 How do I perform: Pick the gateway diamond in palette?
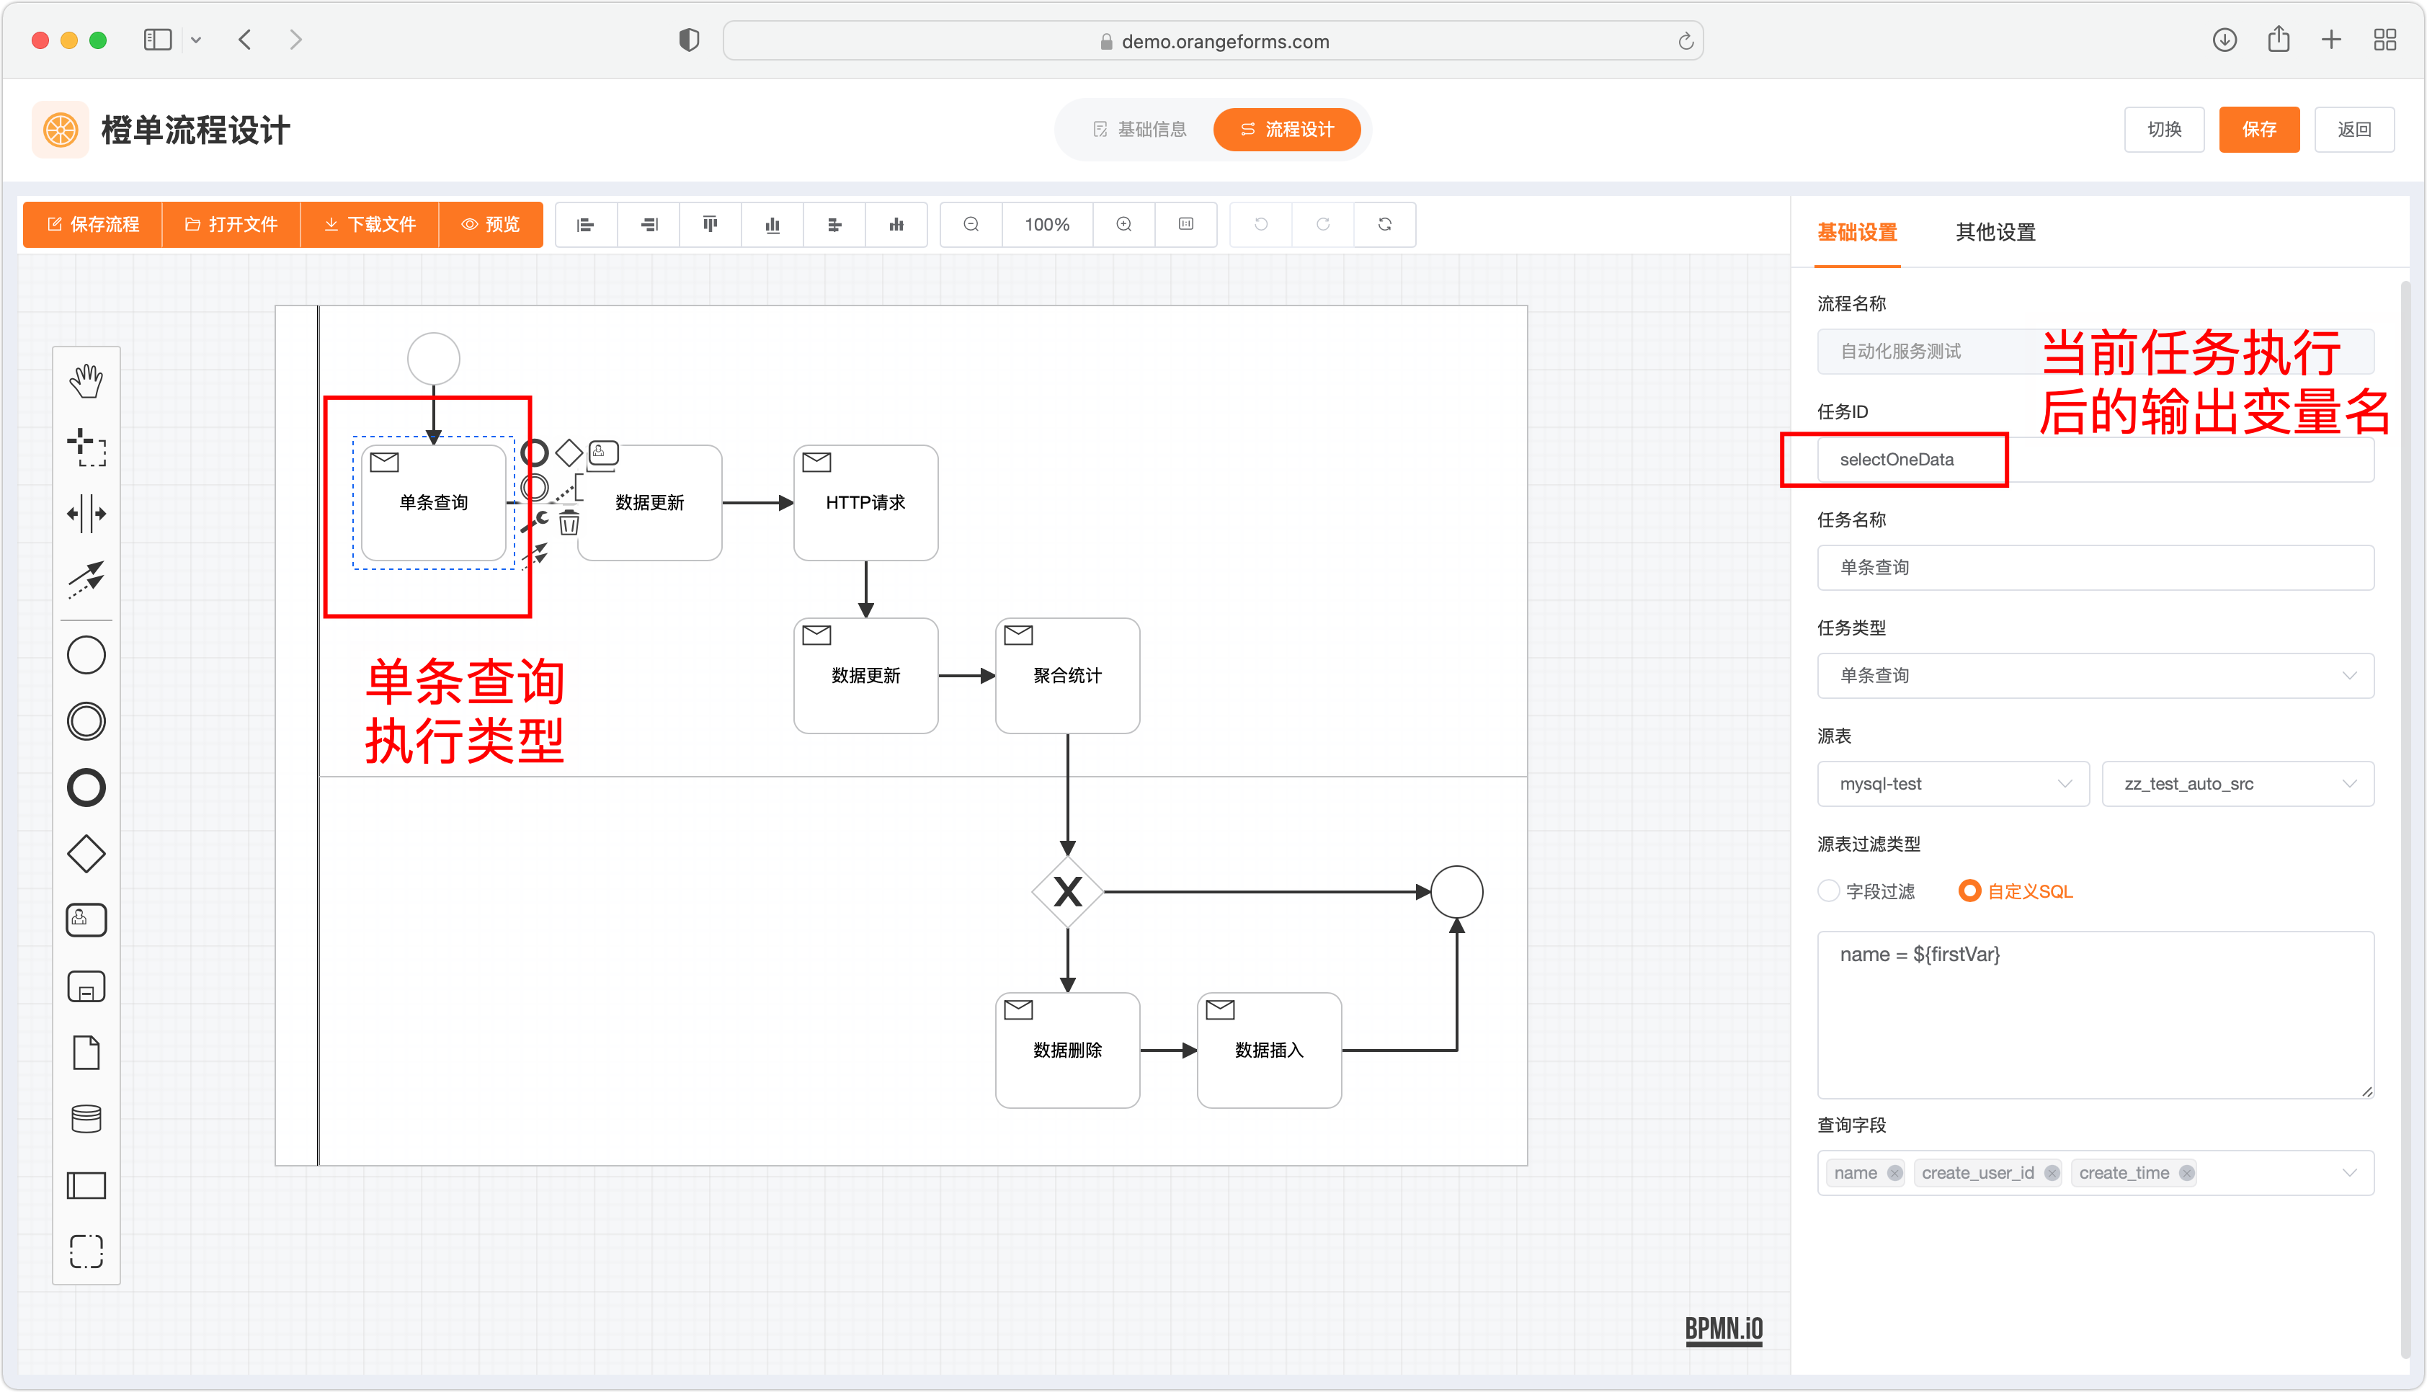pos(86,854)
